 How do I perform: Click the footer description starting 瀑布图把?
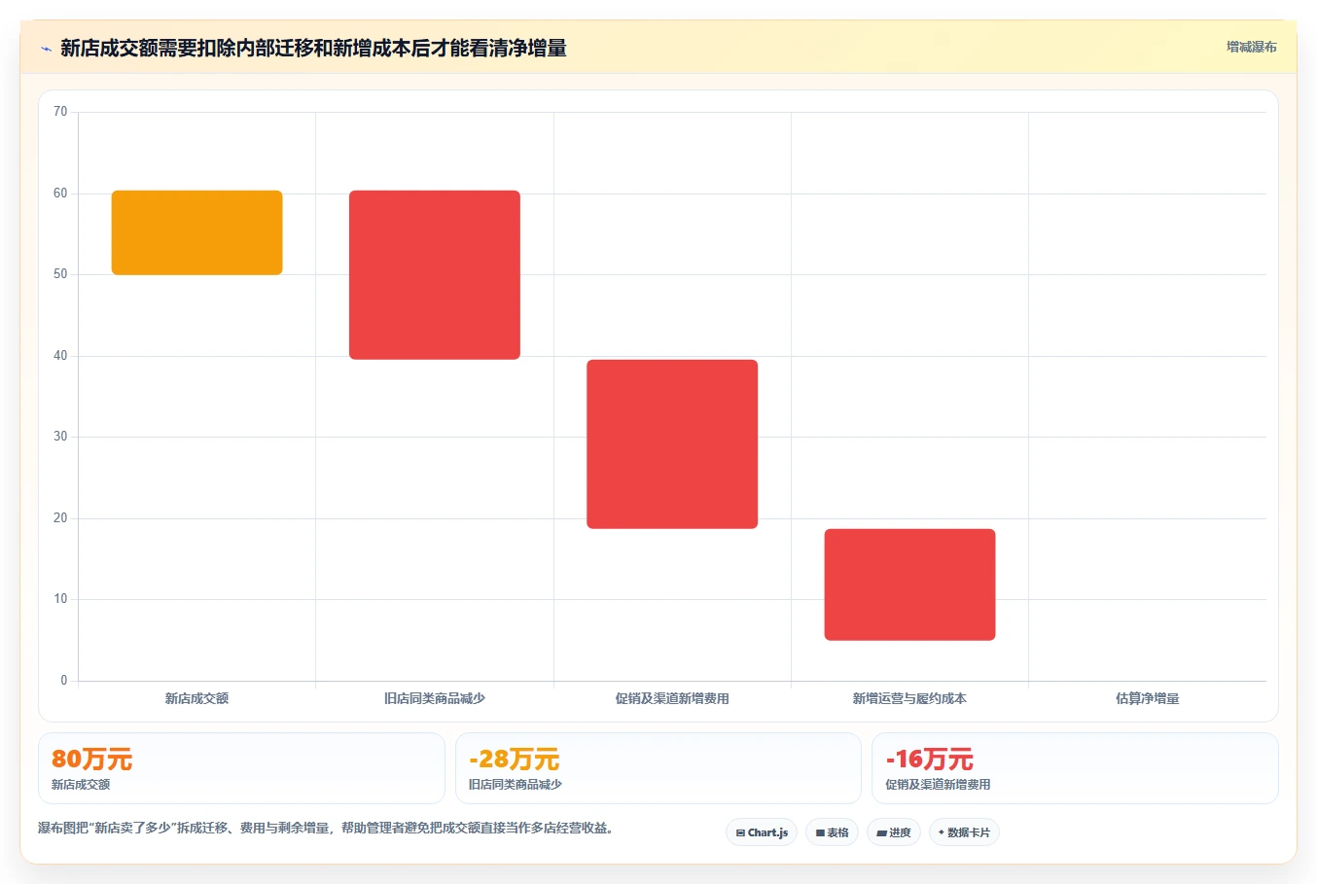click(x=326, y=829)
